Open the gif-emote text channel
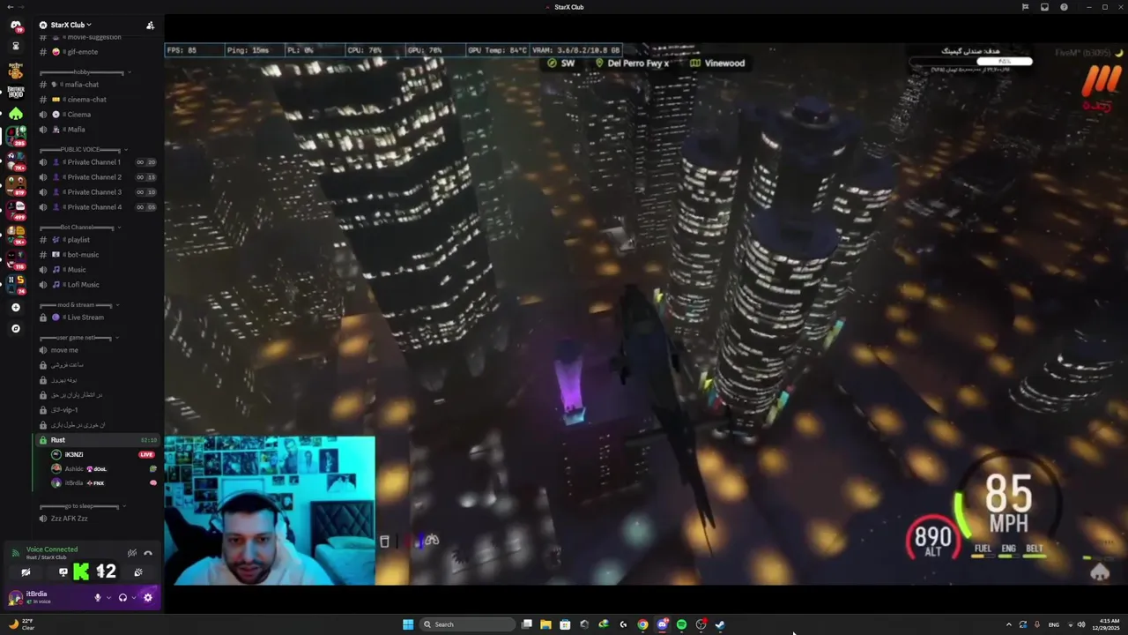 click(x=97, y=52)
